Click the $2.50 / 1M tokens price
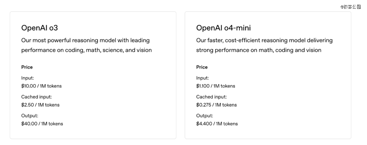The image size is (367, 145). point(40,105)
